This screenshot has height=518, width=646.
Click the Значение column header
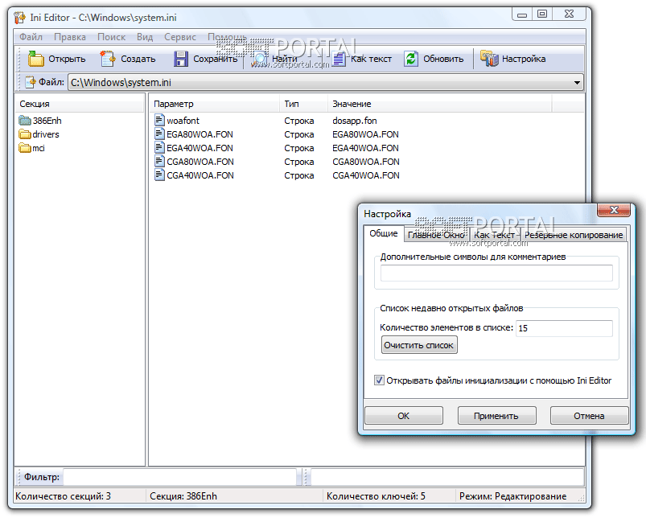[x=440, y=104]
